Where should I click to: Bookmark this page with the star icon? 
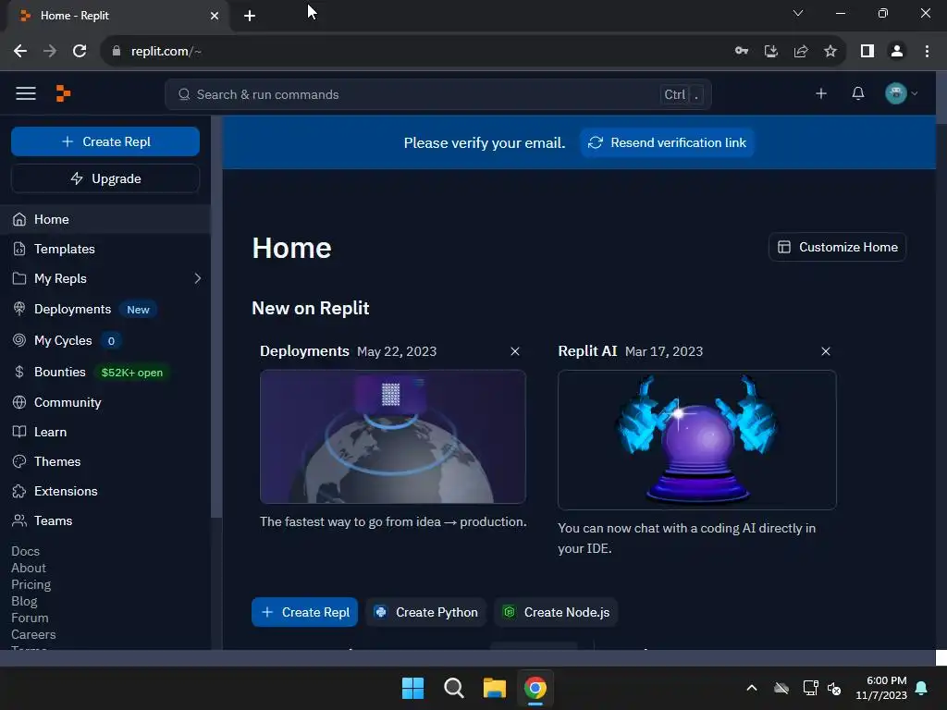pos(830,52)
